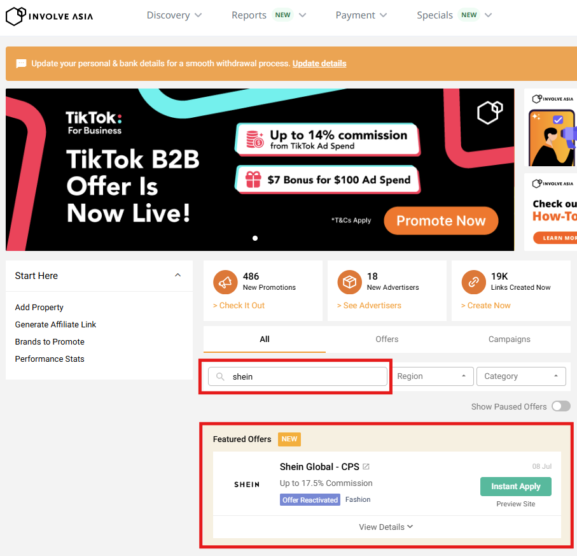Viewport: 577px width, 556px height.
Task: Click the megaphone New Promotions icon
Action: pyautogui.click(x=224, y=282)
